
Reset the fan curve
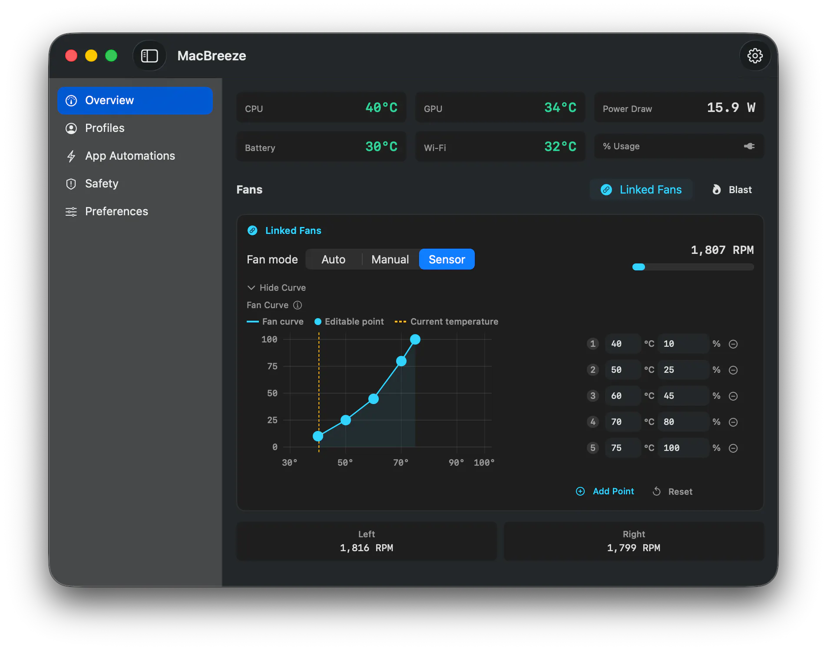pyautogui.click(x=672, y=491)
